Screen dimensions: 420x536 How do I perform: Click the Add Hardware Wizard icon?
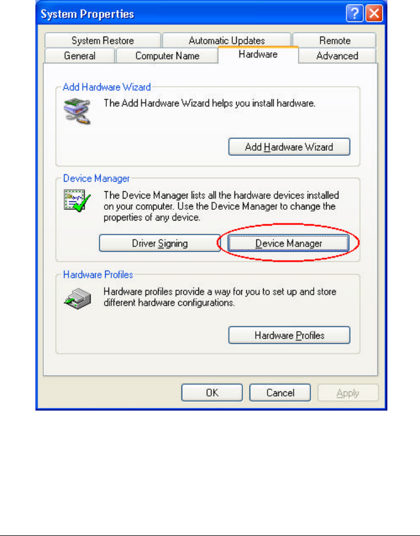click(77, 111)
